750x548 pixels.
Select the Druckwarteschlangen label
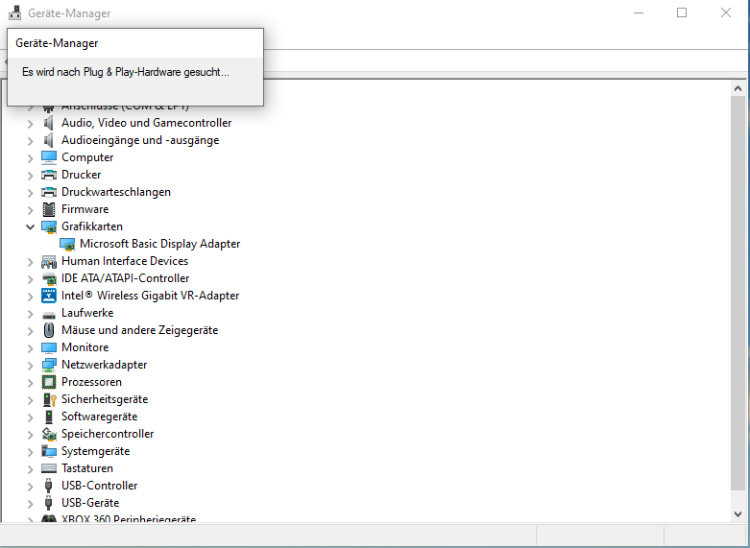116,192
